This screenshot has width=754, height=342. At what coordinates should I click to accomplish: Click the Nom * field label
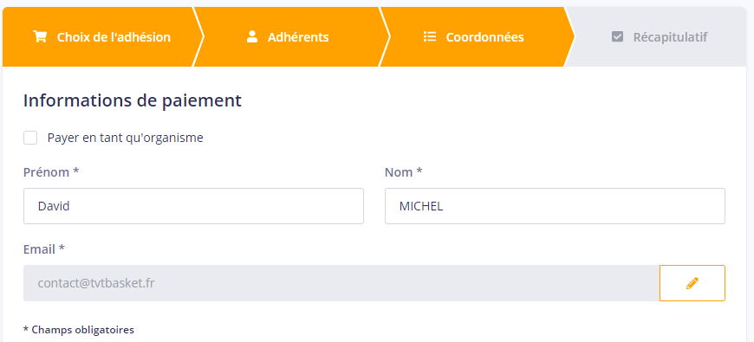click(x=404, y=172)
